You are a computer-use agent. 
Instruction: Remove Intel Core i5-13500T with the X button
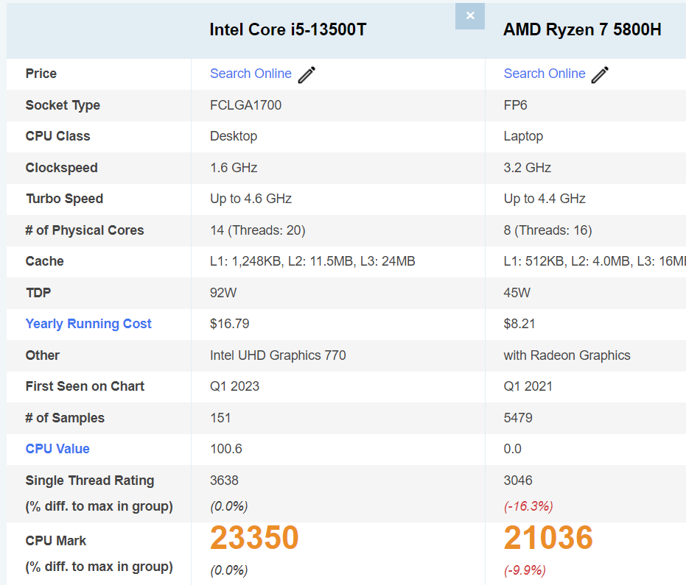click(470, 15)
